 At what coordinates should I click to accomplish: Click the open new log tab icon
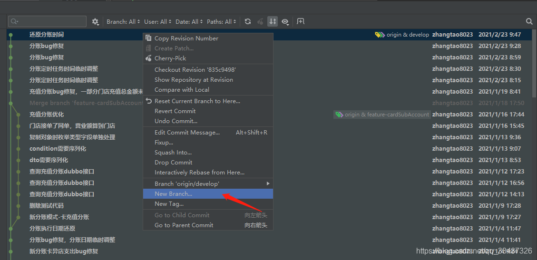point(300,21)
